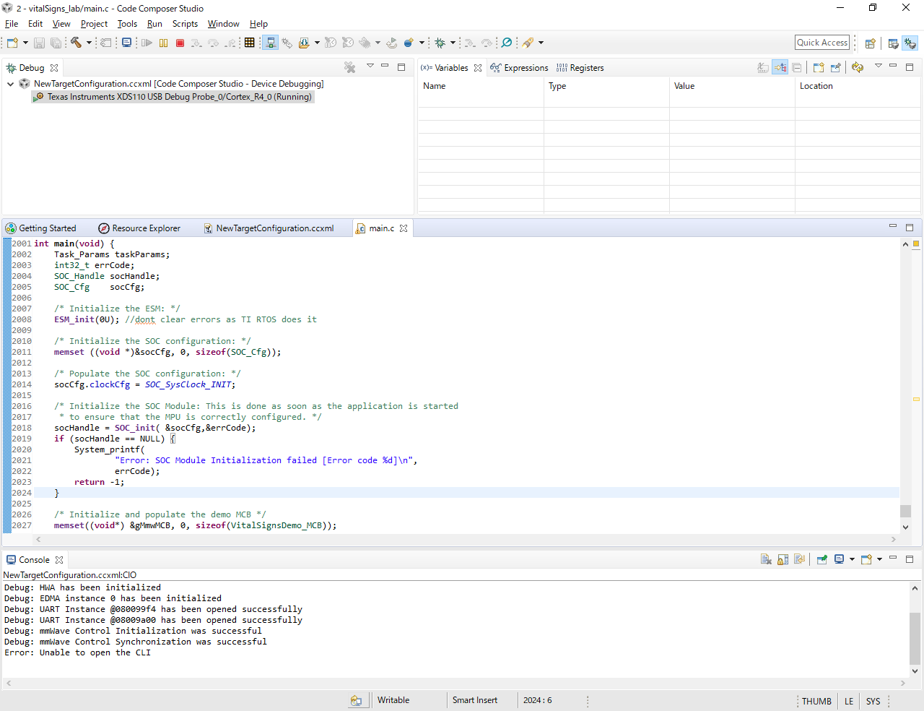
Task: Open the Scripts menu
Action: 185,24
